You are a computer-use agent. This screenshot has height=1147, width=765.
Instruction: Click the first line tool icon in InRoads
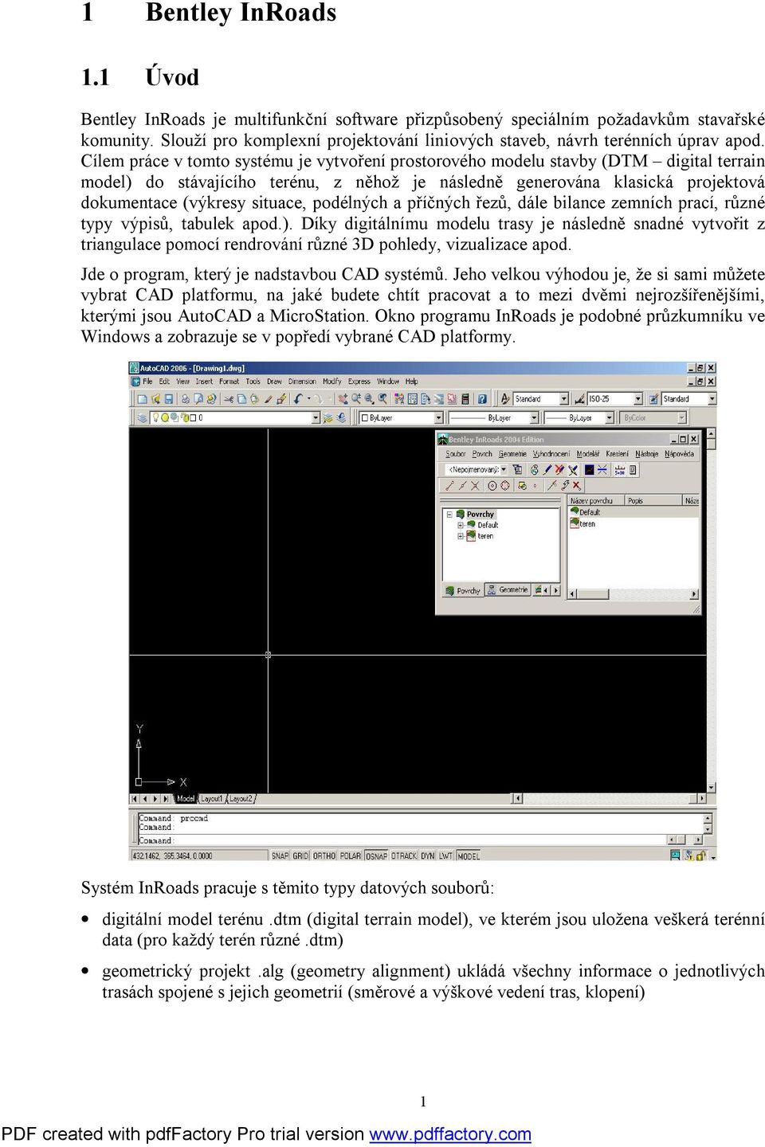click(449, 486)
